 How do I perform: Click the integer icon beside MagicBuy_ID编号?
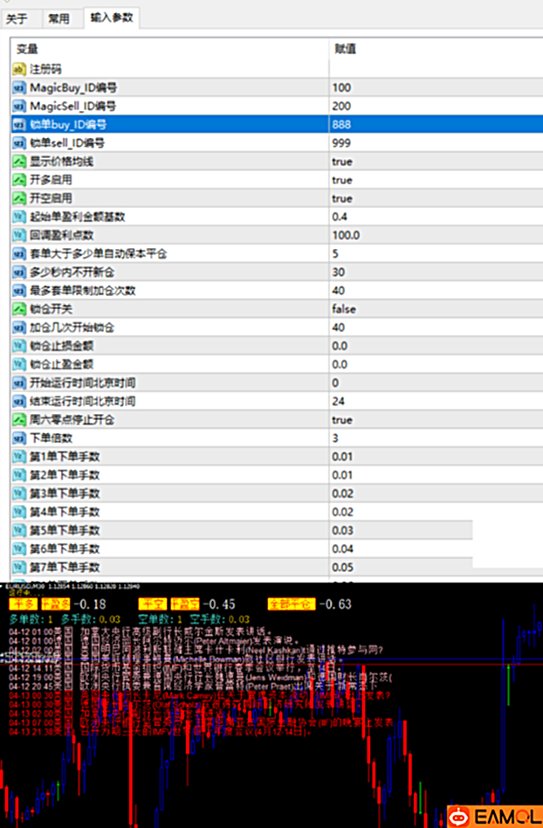(x=19, y=87)
